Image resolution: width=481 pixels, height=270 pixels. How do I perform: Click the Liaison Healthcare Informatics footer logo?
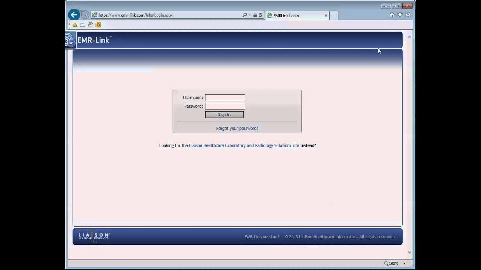(94, 236)
